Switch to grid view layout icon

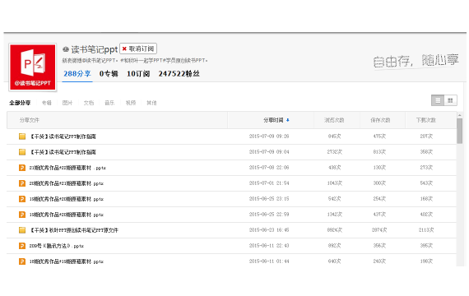[x=450, y=100]
